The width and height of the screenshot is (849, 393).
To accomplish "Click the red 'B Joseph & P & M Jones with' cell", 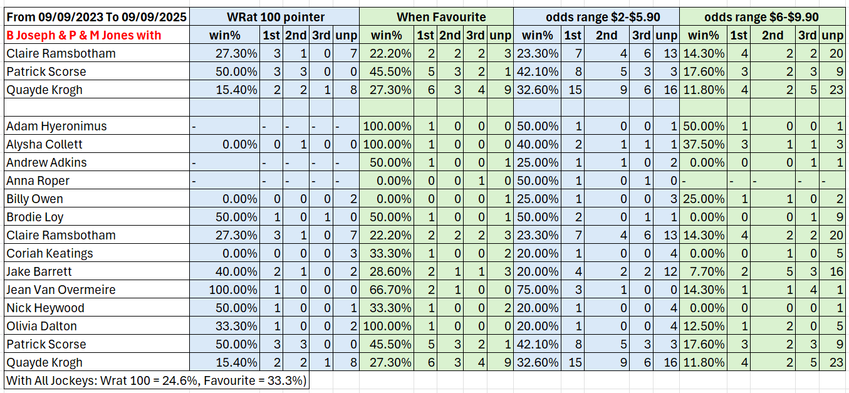I will click(96, 35).
